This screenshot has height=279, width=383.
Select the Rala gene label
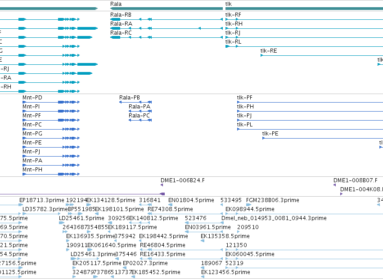(x=116, y=4)
